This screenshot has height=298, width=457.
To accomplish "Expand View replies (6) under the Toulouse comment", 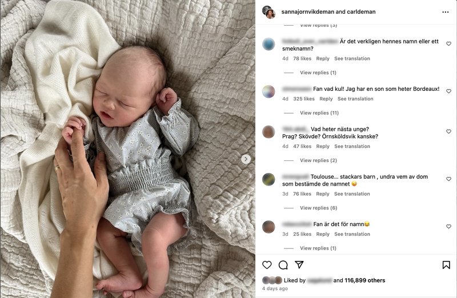I will (318, 208).
